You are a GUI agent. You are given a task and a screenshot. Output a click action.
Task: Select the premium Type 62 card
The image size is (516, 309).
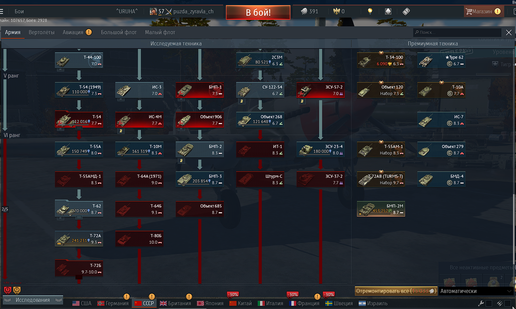click(441, 60)
